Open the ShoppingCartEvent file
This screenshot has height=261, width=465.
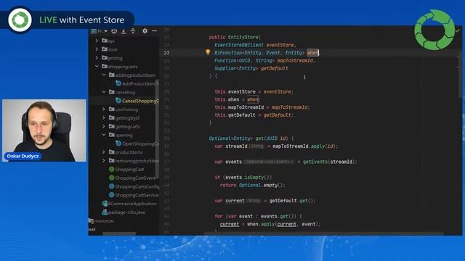click(x=132, y=178)
